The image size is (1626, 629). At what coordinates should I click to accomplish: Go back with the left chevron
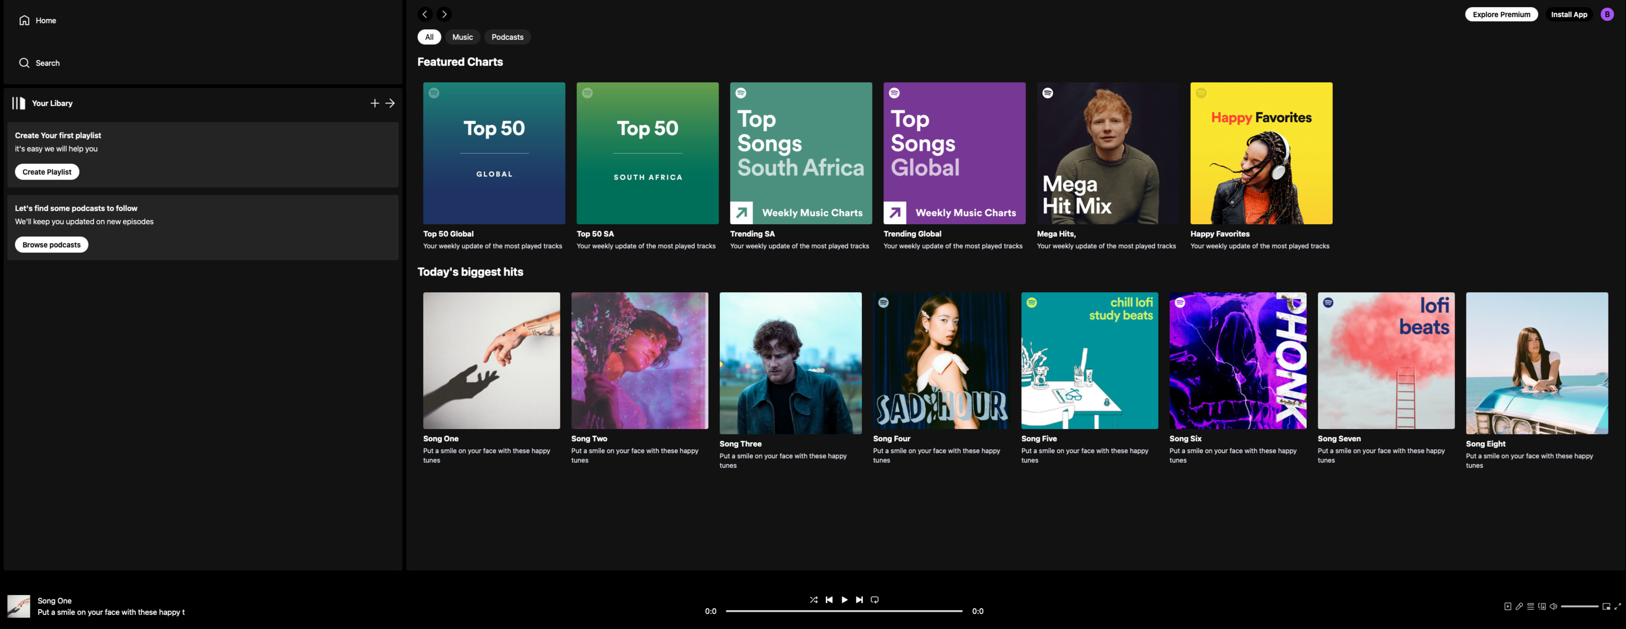425,14
